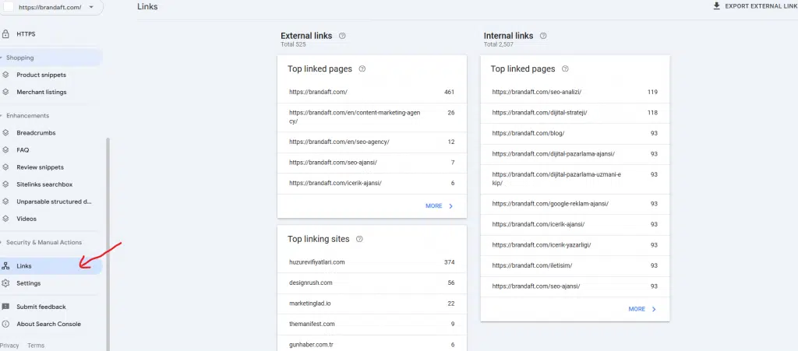
Task: Click help icon next to Internal links
Action: [543, 36]
